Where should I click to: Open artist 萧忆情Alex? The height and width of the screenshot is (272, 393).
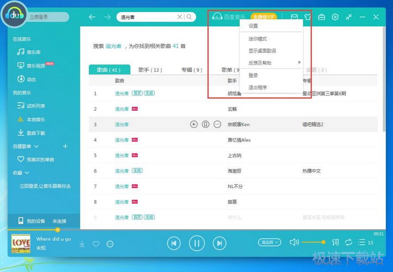239,140
